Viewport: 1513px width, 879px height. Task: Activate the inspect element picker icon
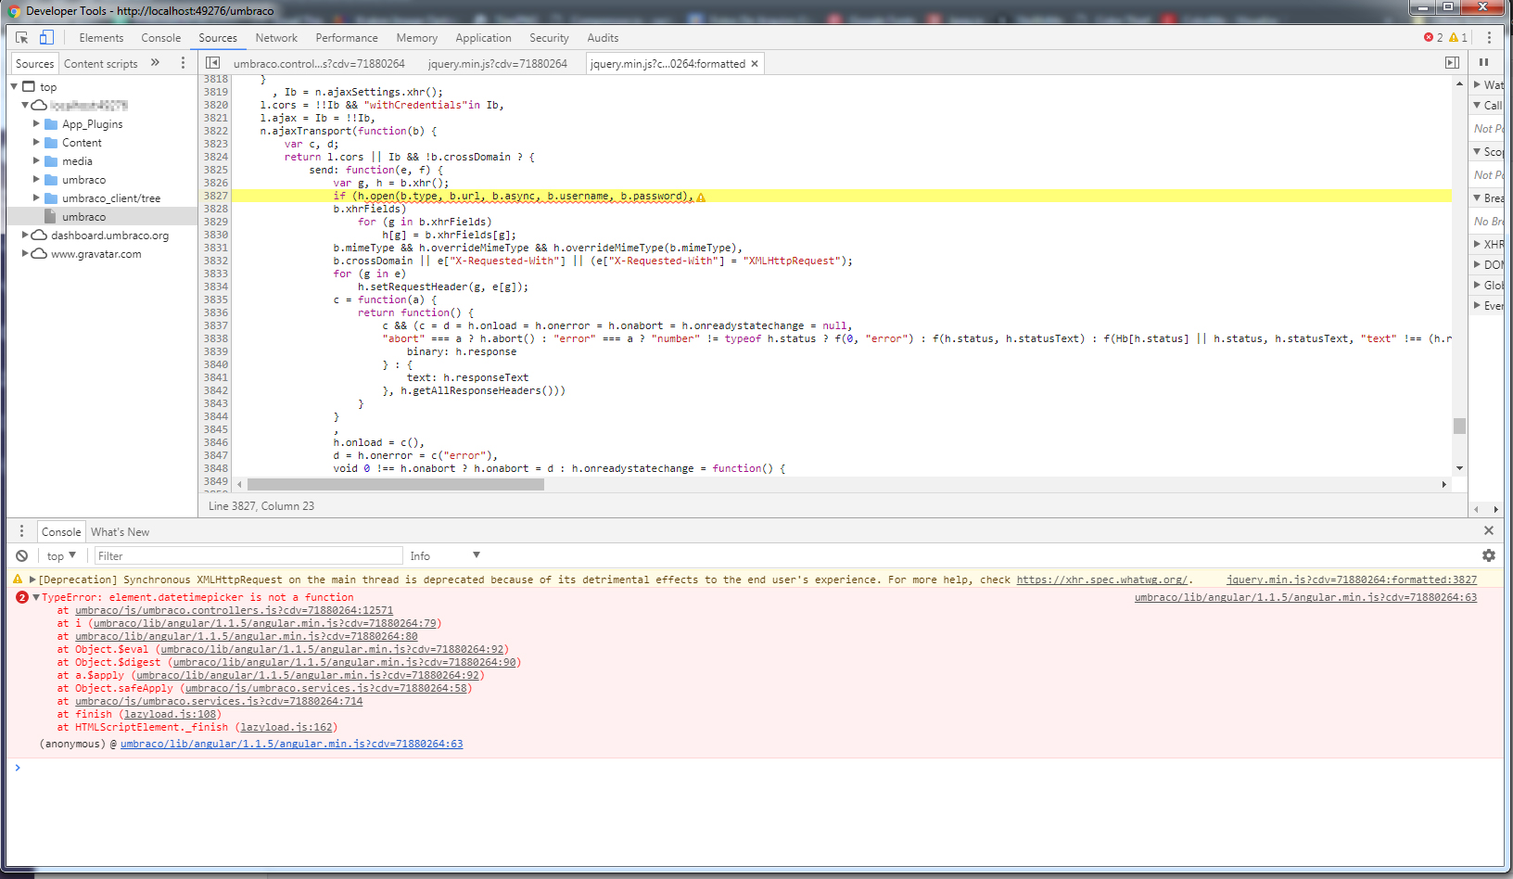(x=21, y=38)
